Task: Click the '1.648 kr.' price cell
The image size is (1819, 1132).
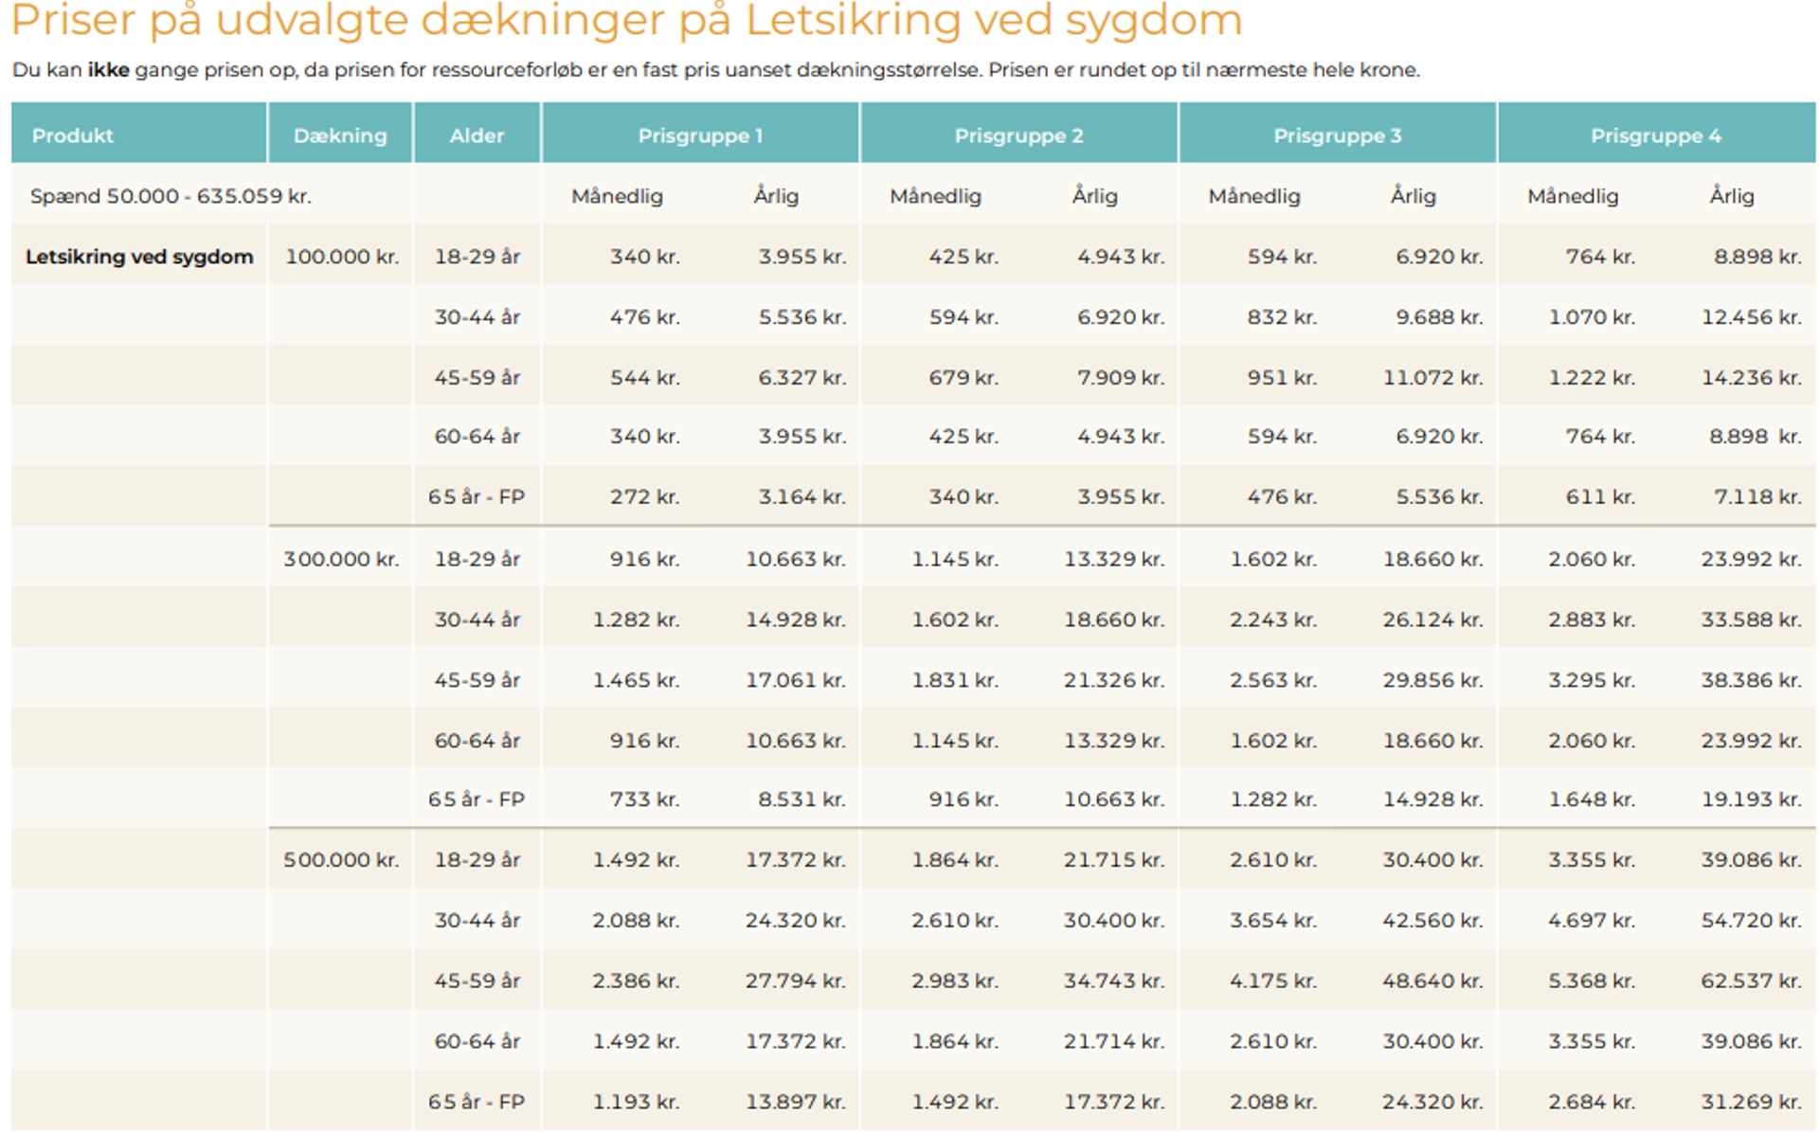Action: pos(1592,800)
